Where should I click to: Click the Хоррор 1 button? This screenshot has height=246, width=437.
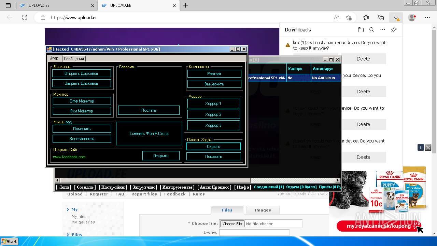click(x=213, y=104)
